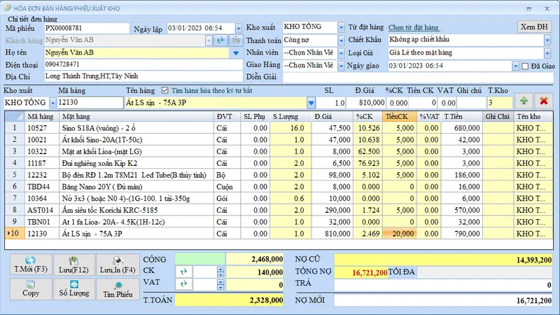Screen dimensions: 560x315
Task: Open the Kho xuất KHO TỔNG header dropdown
Action: click(x=341, y=27)
